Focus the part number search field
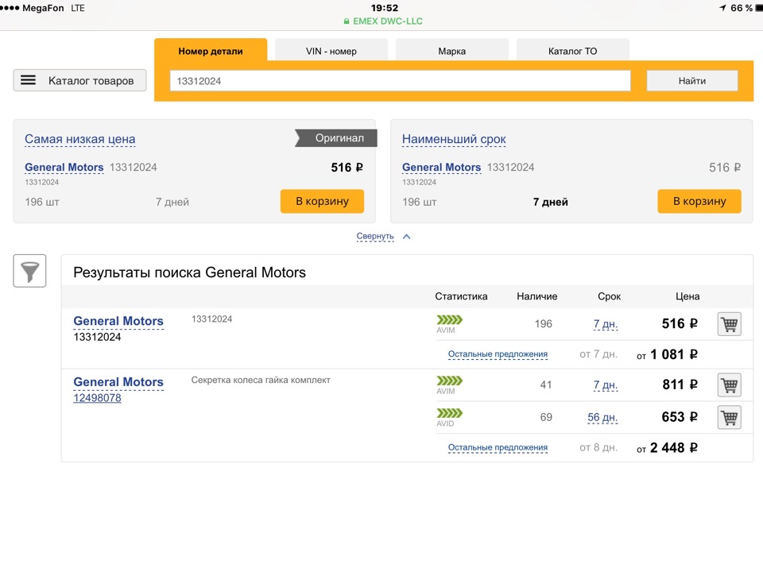 400,80
